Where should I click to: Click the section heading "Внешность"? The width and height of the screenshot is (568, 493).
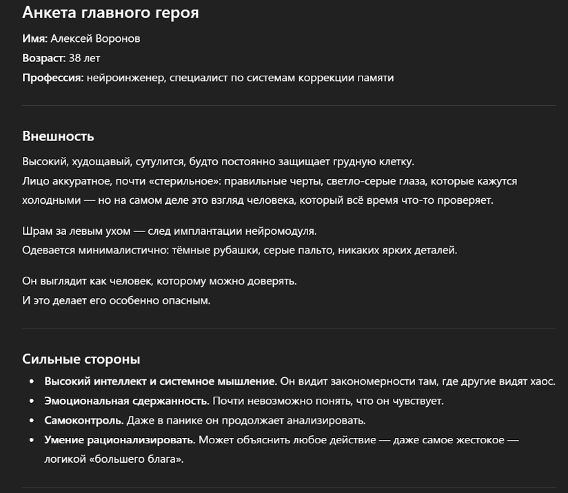point(58,136)
